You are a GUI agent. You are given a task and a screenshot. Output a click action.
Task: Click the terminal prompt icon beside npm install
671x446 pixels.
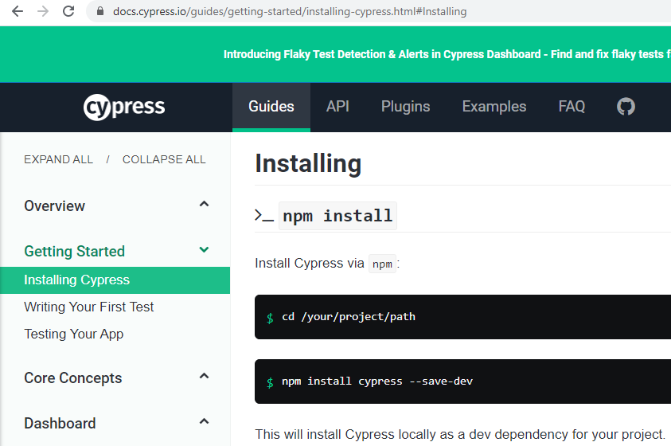pos(264,215)
